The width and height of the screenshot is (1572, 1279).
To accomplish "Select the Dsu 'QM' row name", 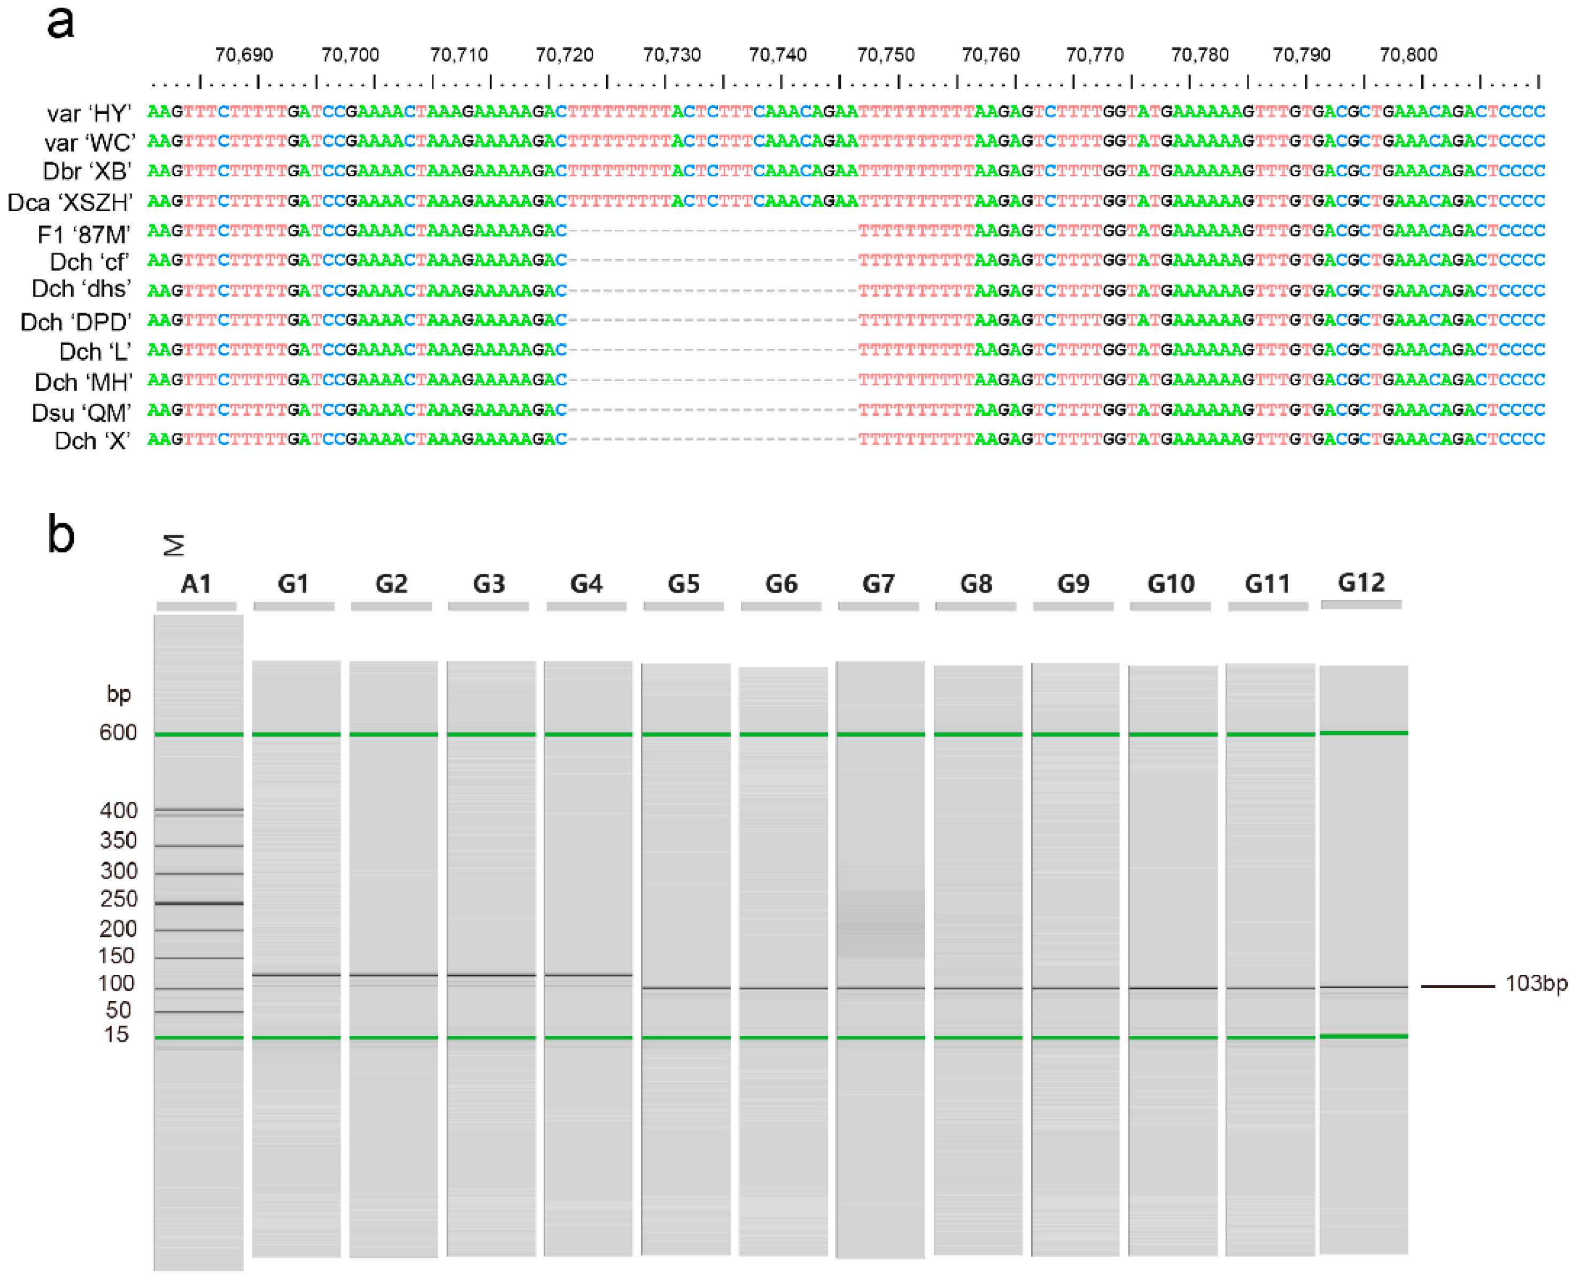I will [x=81, y=413].
